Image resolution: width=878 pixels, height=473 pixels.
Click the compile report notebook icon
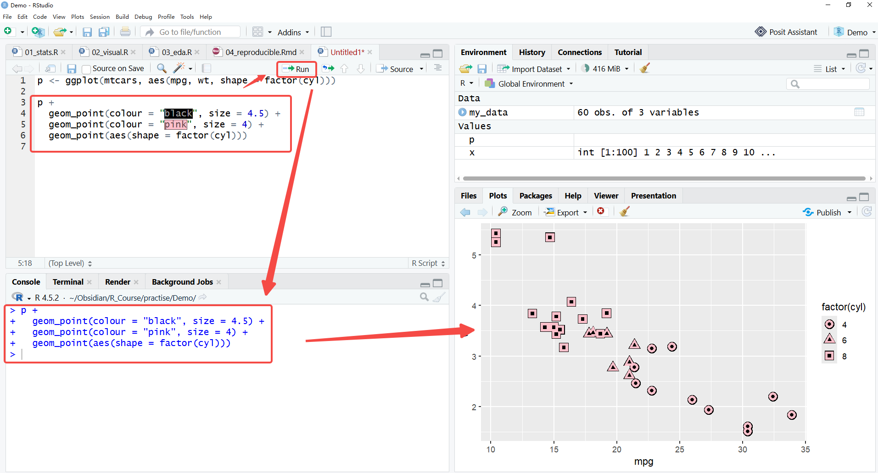(x=207, y=68)
